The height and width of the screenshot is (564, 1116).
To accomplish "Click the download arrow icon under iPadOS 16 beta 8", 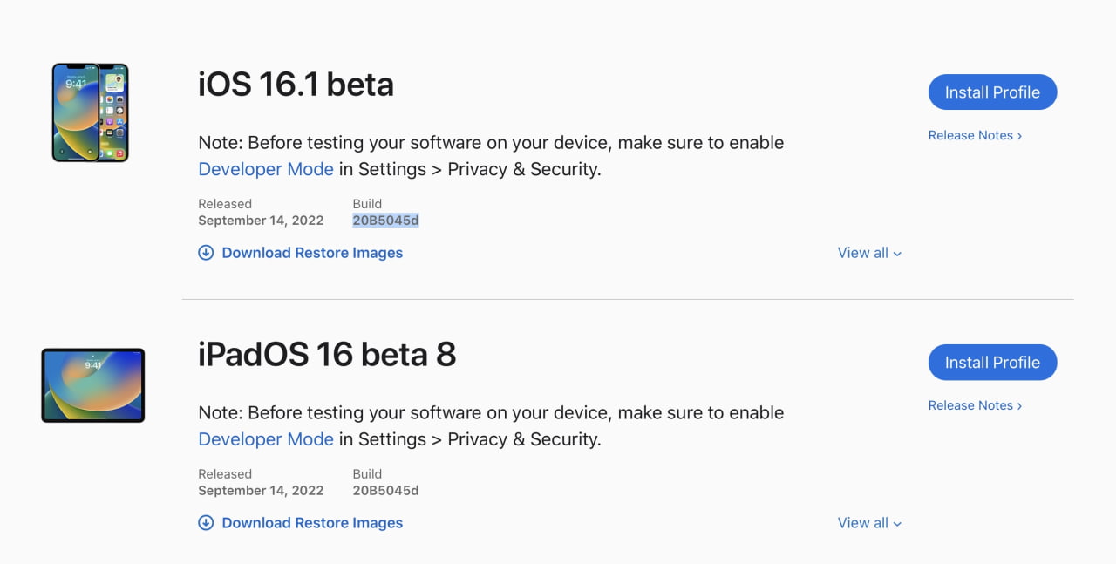I will click(x=206, y=523).
